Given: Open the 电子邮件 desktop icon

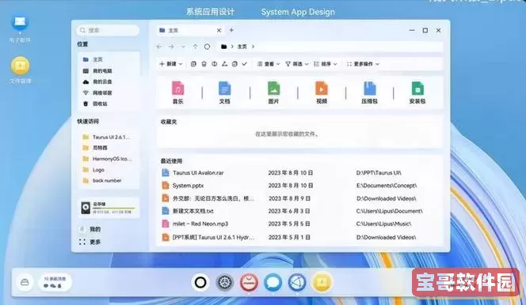Looking at the screenshot, I should point(20,28).
